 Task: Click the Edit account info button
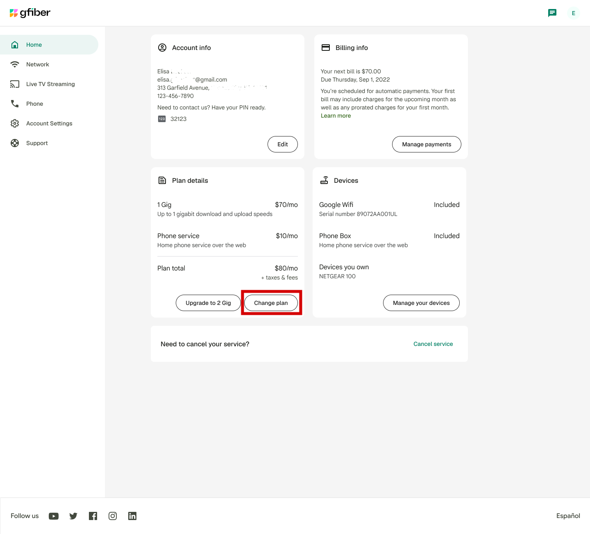point(283,144)
